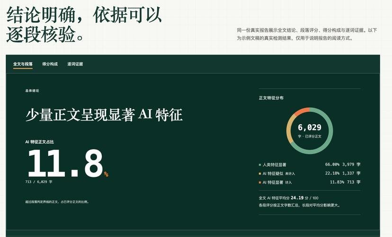
Task: Click the footnote 超过段落判定界线的正文
Action: coord(57,202)
